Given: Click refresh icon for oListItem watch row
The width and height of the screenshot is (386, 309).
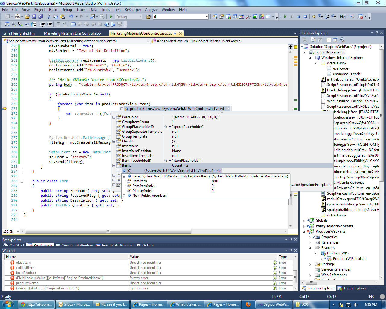Looking at the screenshot, I should (x=275, y=263).
